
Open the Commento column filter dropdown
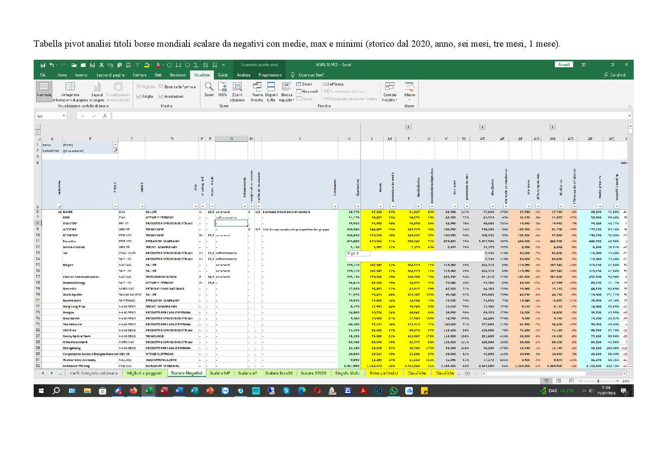point(335,206)
